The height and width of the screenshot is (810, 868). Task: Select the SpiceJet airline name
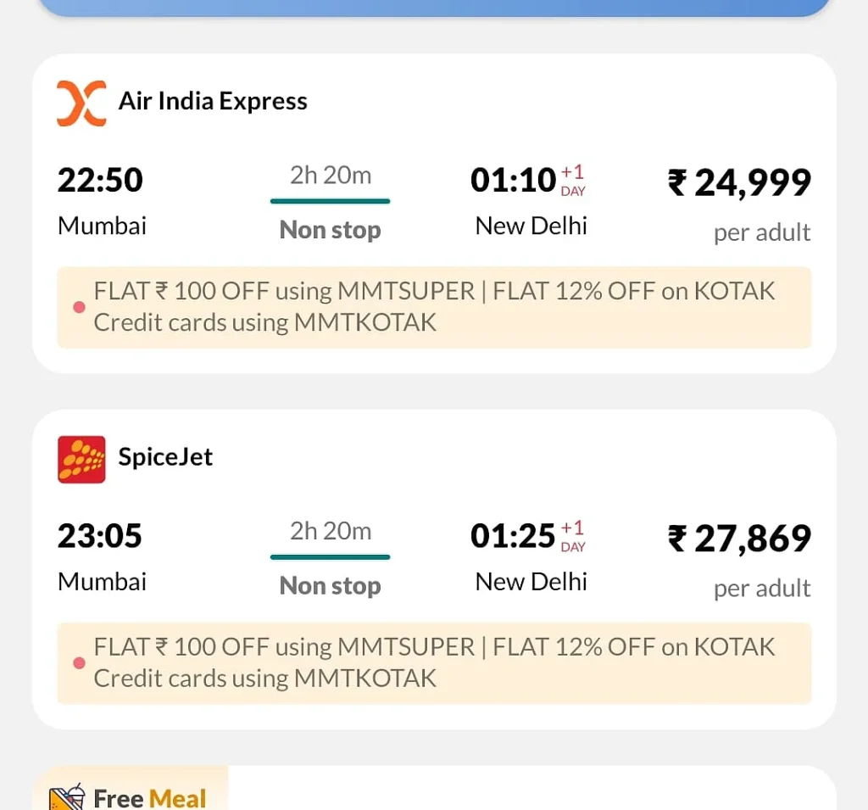tap(165, 457)
